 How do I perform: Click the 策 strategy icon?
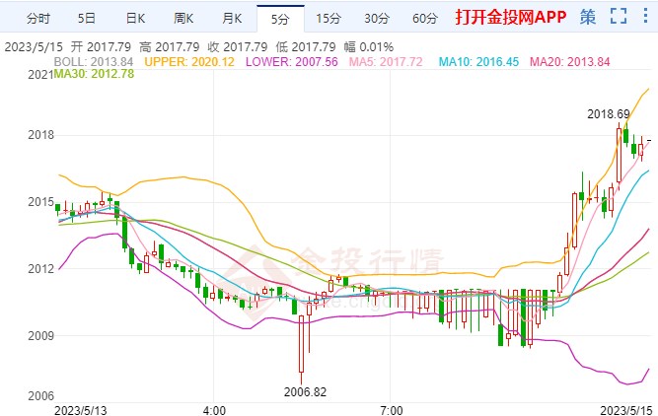588,17
